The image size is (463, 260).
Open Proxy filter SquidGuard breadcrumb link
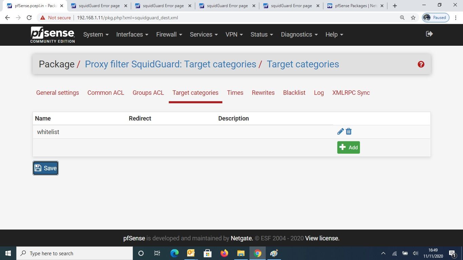(170, 64)
